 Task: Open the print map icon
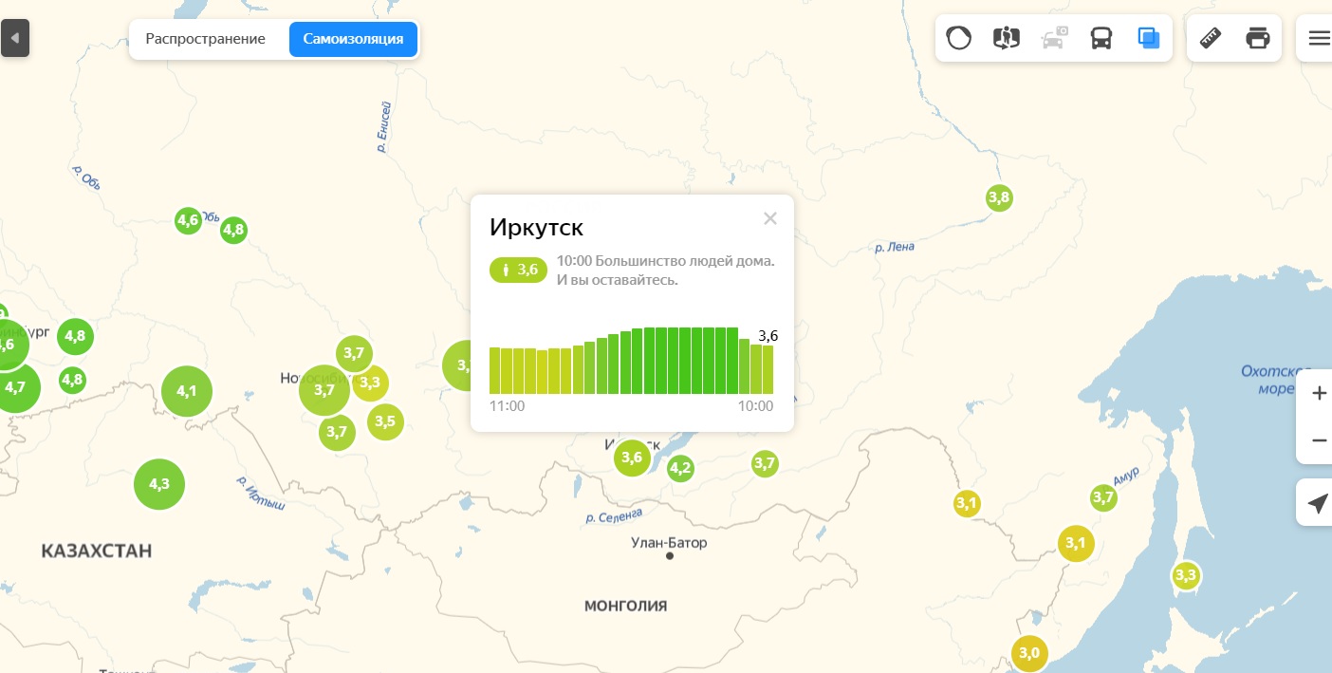(x=1258, y=38)
